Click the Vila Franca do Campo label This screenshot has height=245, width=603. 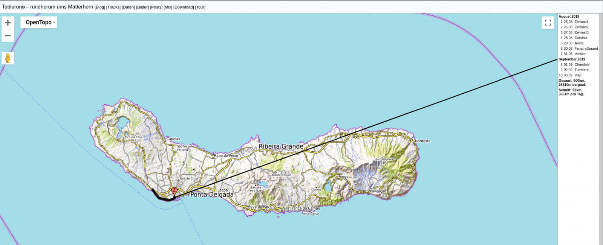[x=301, y=208]
